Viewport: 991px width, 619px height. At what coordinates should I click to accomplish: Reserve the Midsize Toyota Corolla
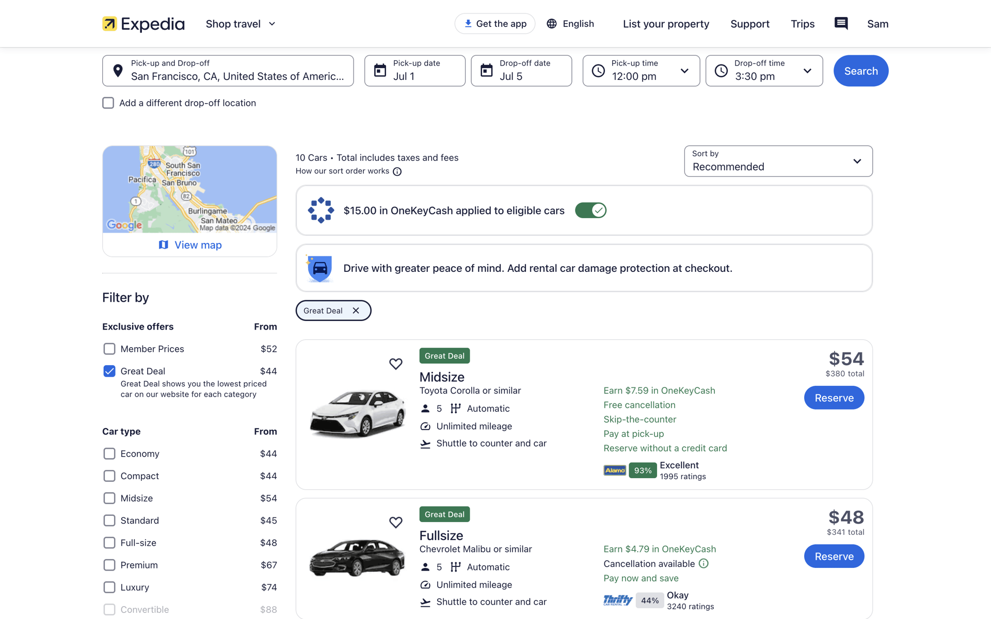pyautogui.click(x=834, y=398)
